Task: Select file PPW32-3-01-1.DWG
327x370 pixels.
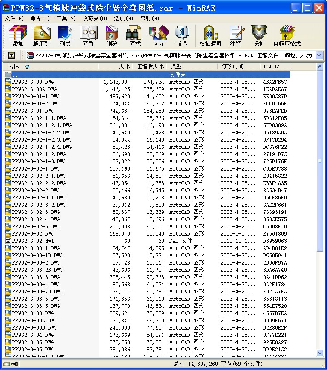Action: click(x=36, y=96)
